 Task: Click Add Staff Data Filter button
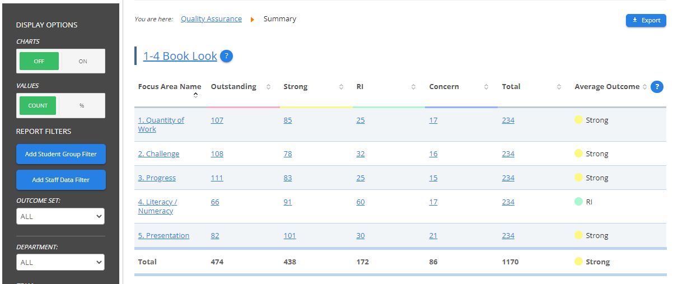61,180
